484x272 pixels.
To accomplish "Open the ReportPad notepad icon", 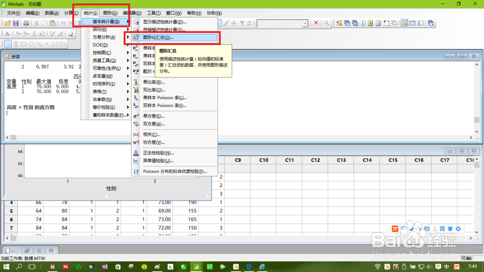I will (378, 23).
